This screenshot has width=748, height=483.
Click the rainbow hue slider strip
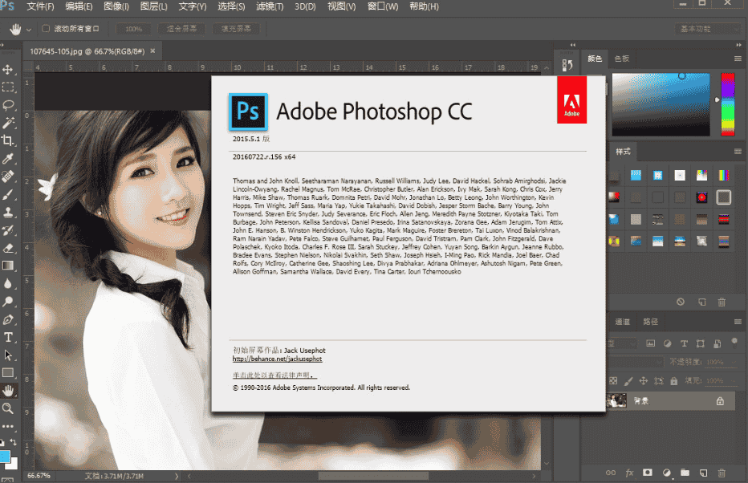click(728, 104)
